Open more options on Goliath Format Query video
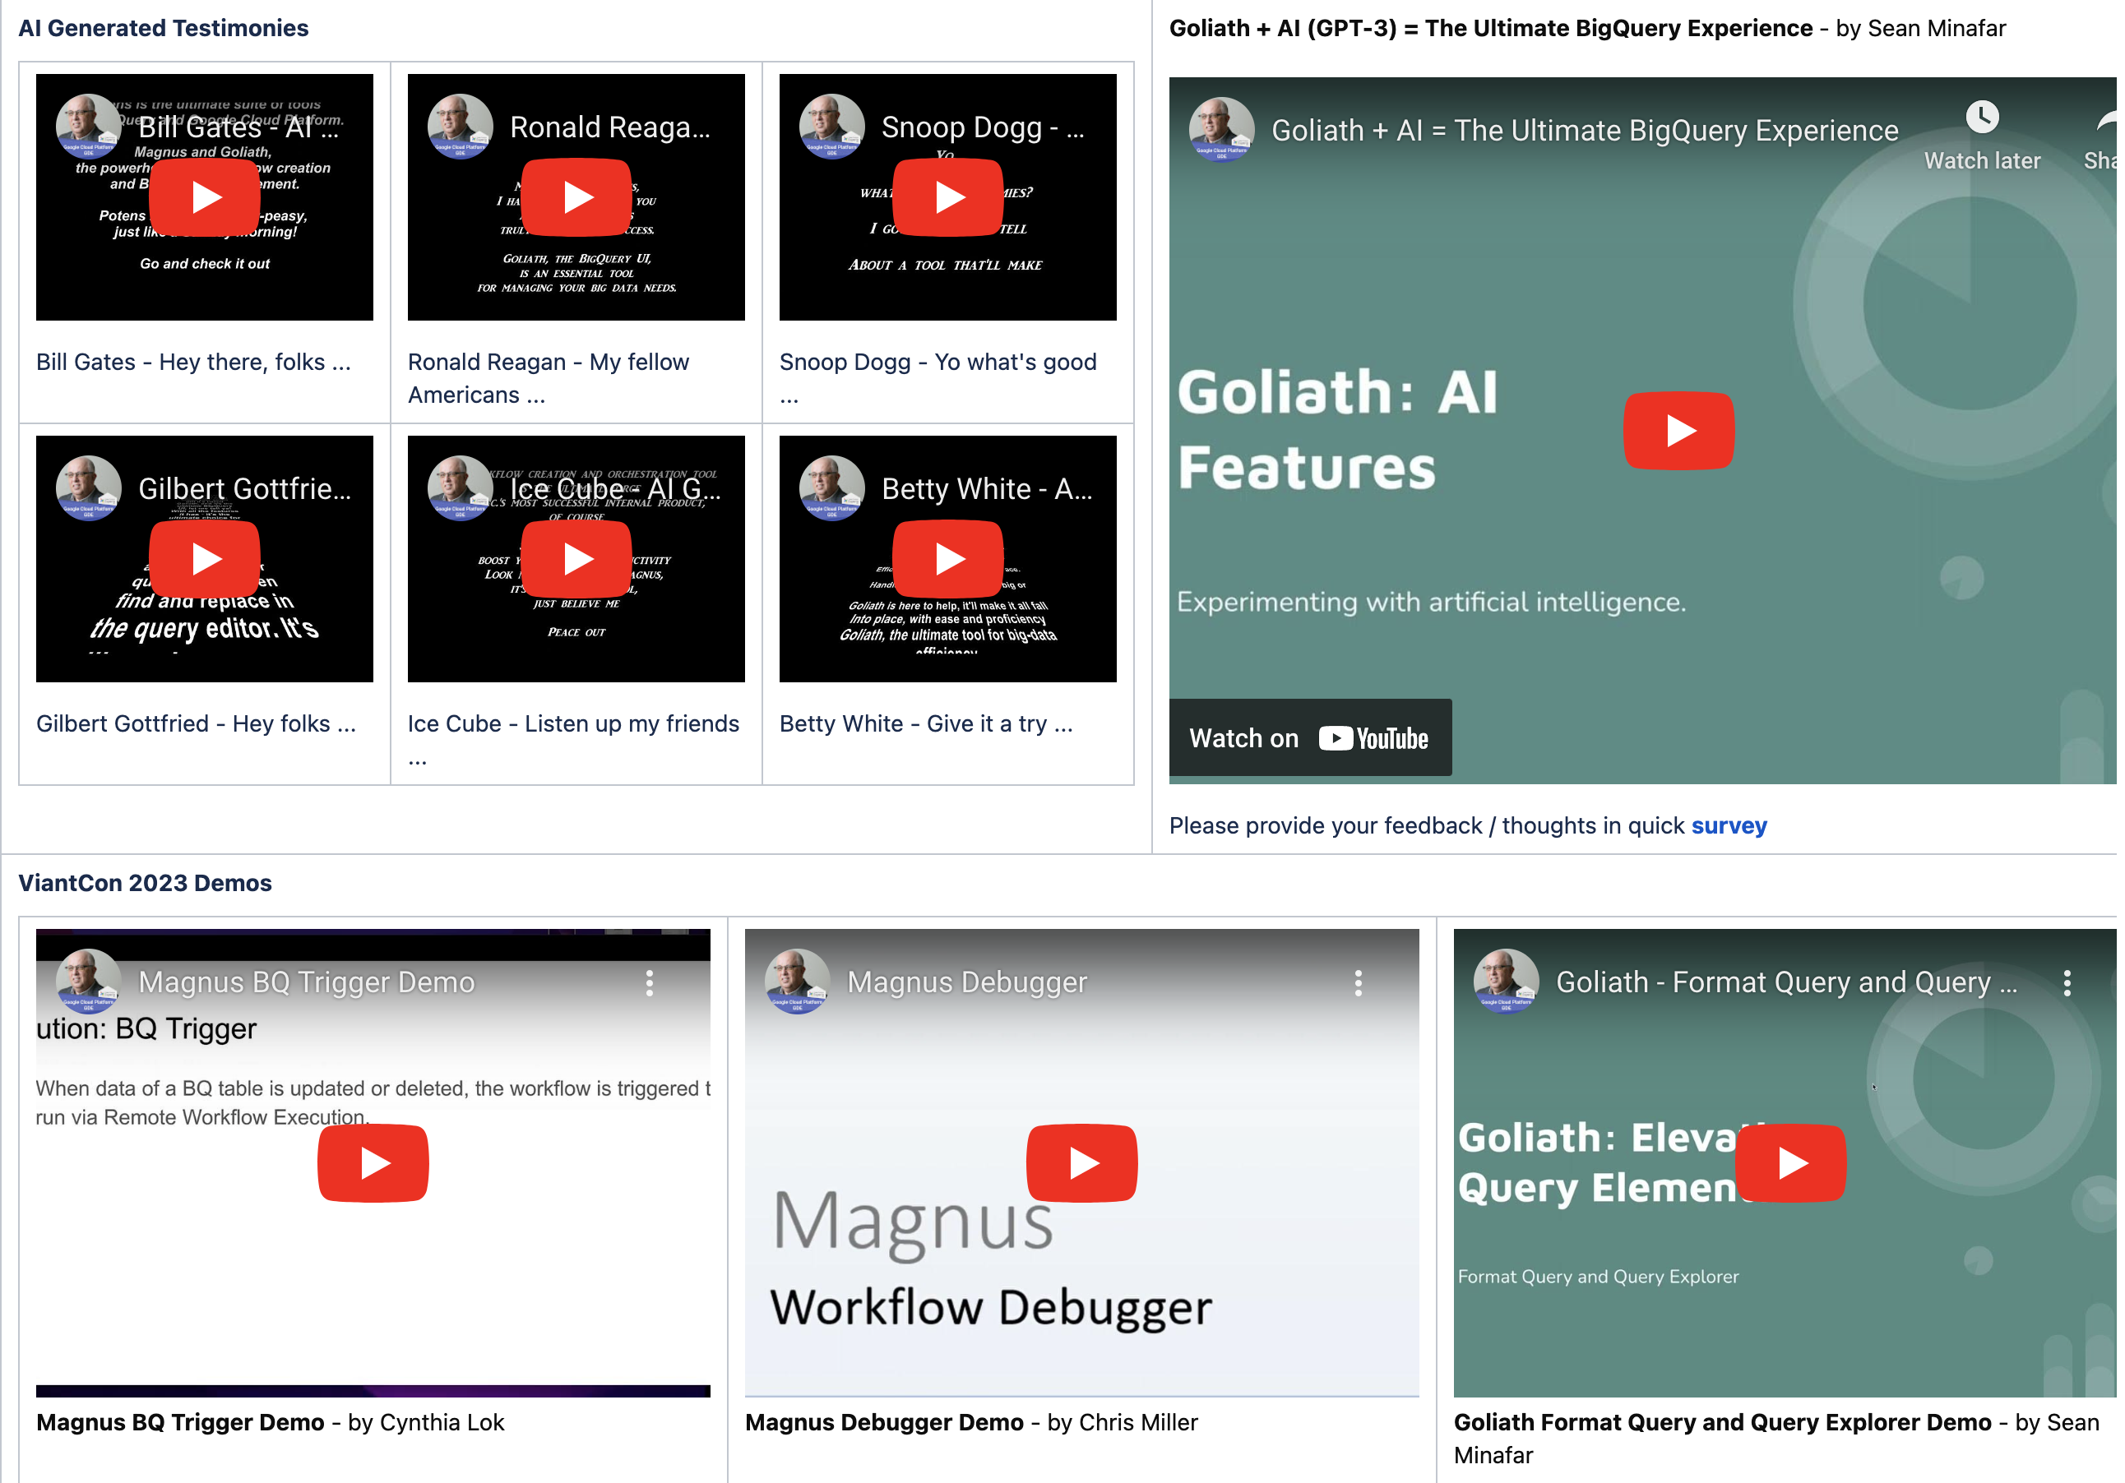 pos(2067,982)
